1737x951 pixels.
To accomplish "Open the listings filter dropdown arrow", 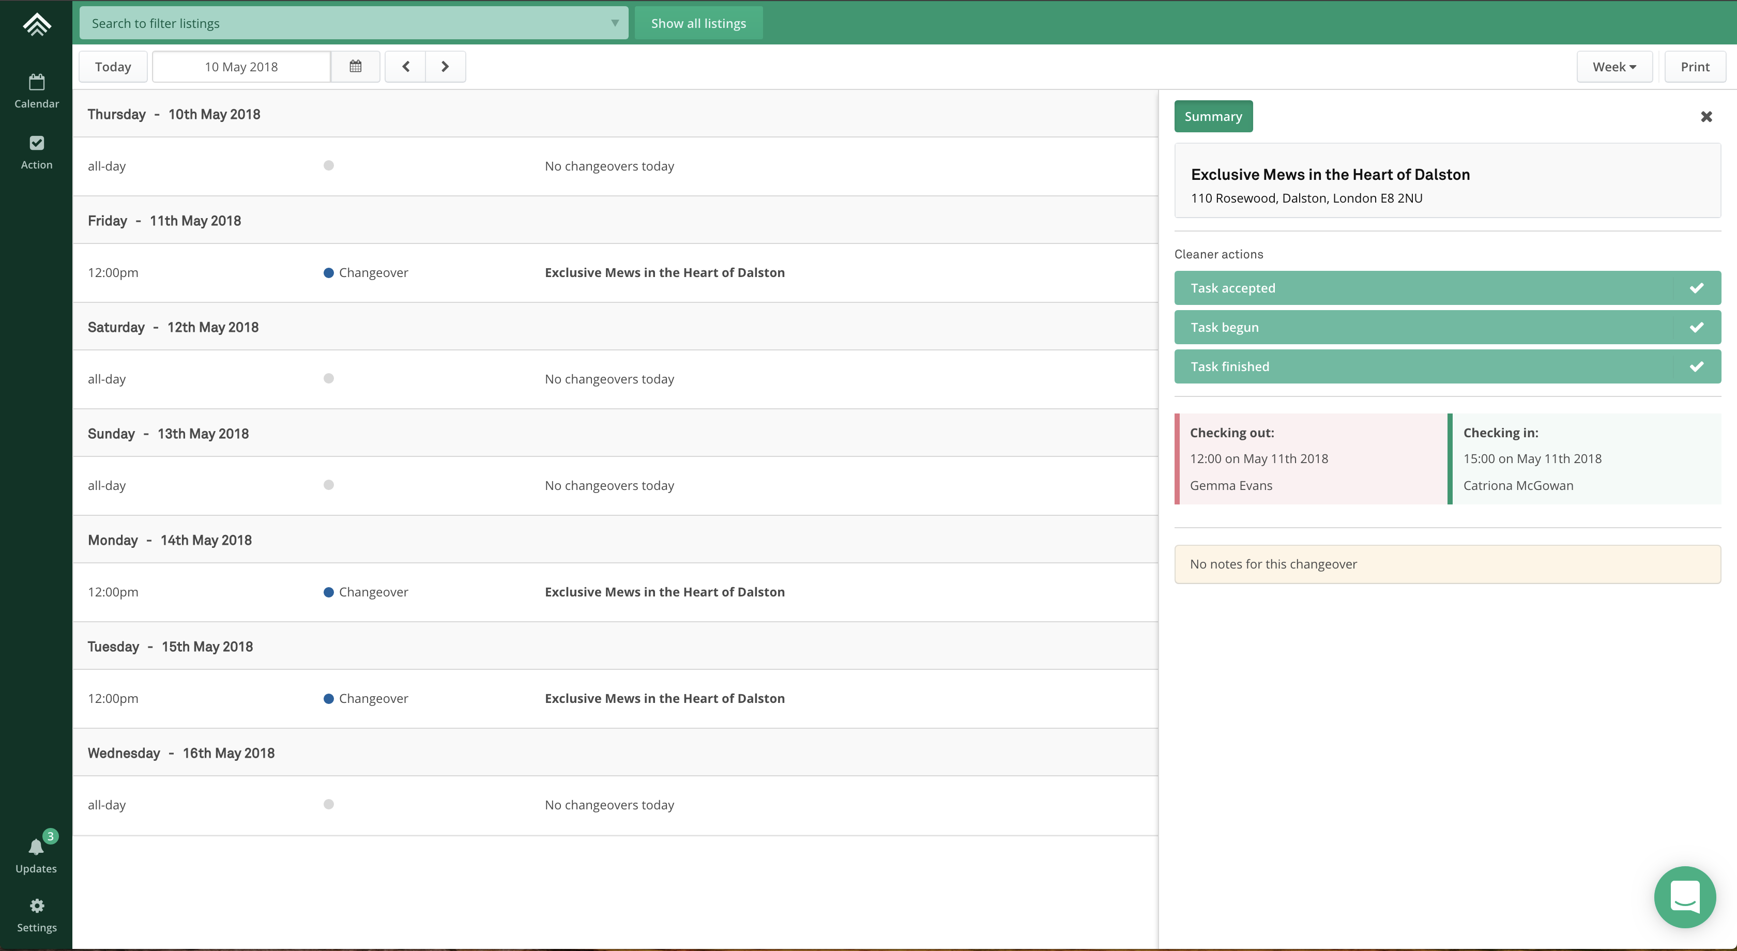I will click(x=614, y=23).
